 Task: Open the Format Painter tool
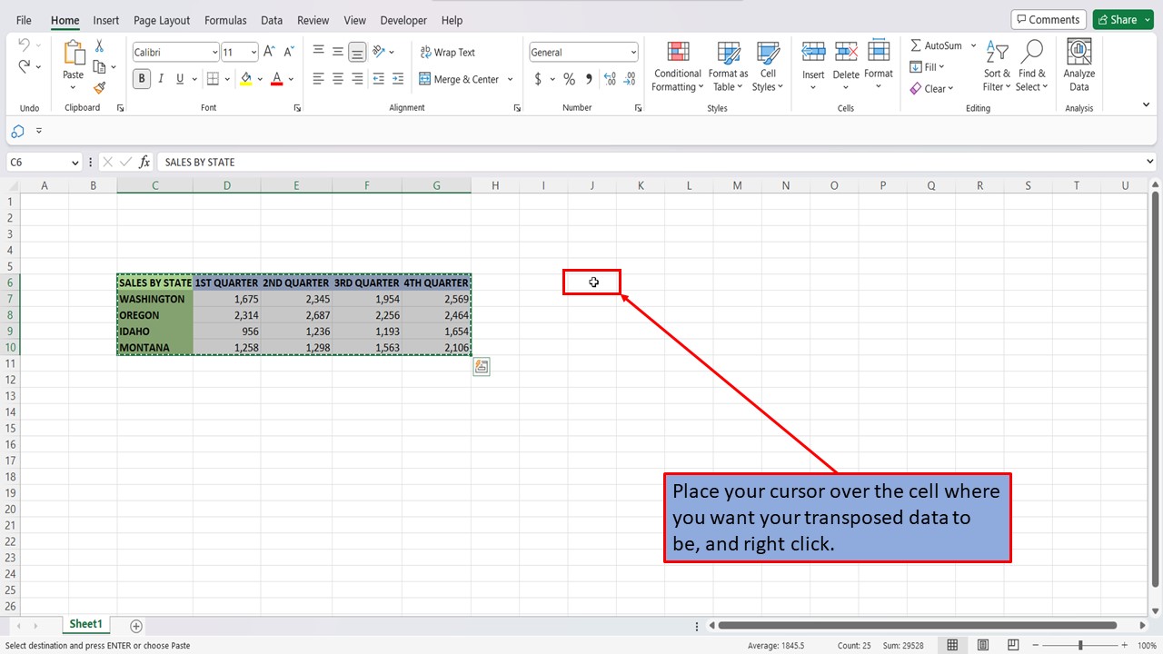pyautogui.click(x=100, y=88)
